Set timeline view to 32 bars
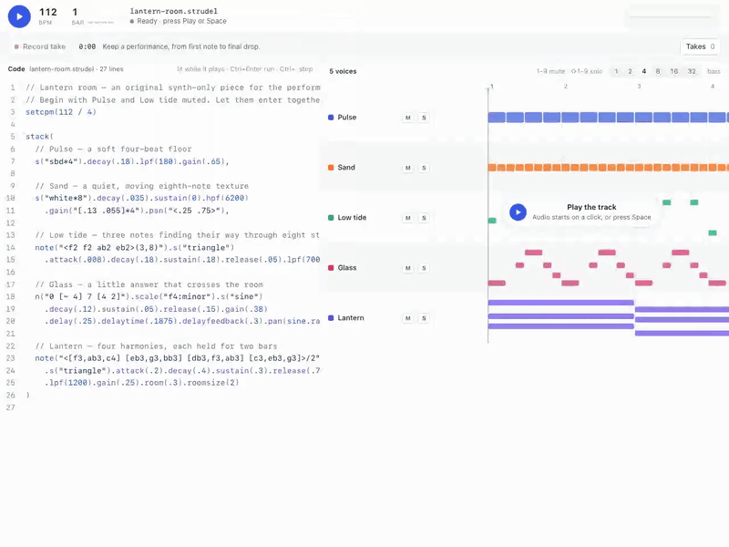This screenshot has height=547, width=729. click(692, 71)
